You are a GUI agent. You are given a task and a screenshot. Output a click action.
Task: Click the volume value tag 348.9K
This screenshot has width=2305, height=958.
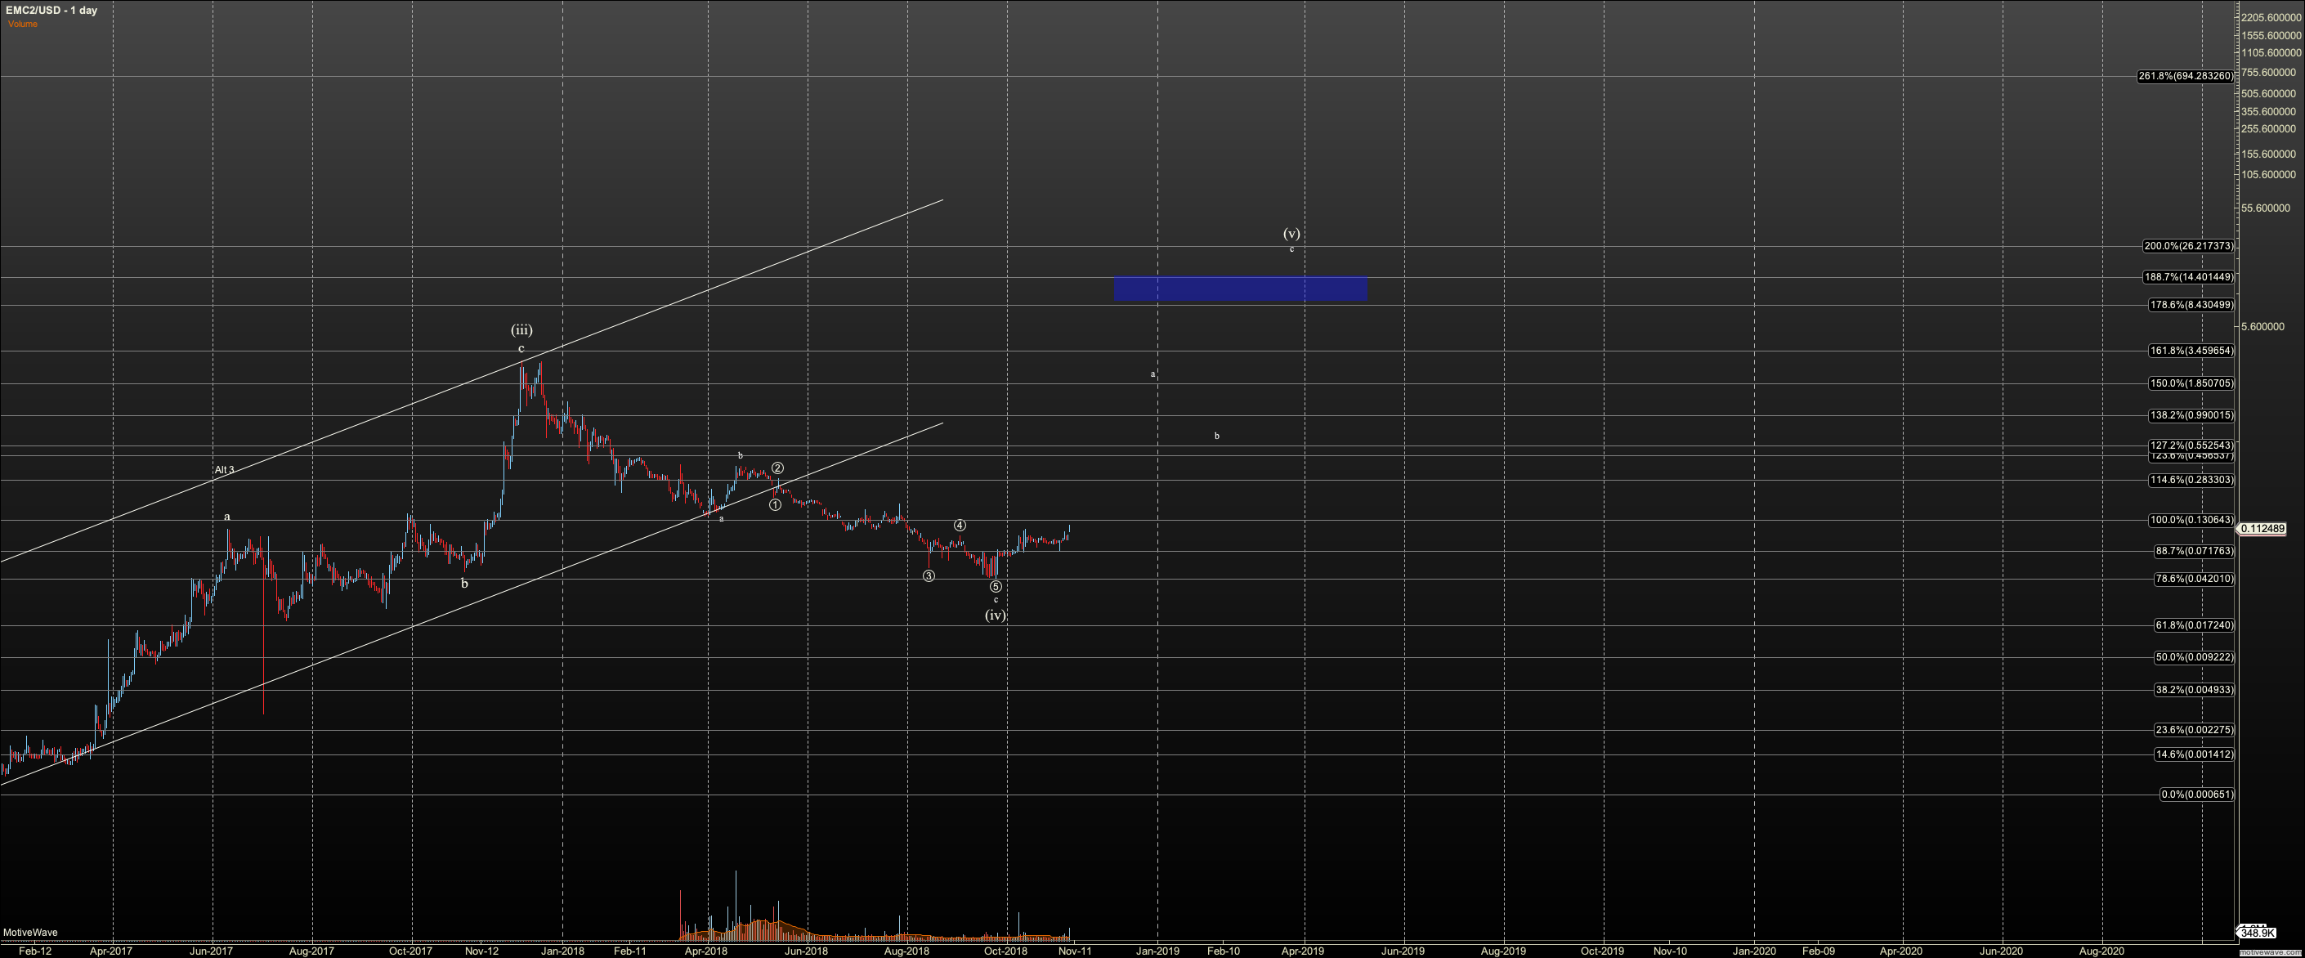tap(2258, 933)
